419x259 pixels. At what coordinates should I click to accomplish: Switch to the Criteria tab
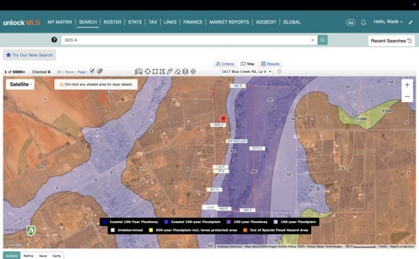coord(225,64)
